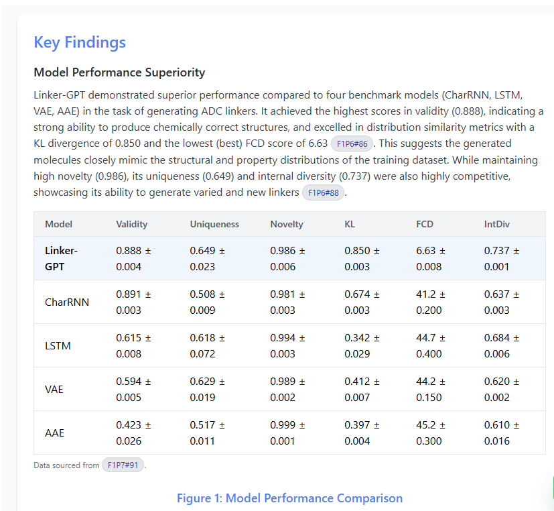Open the F1P7#91 data source citation
This screenshot has height=511, width=554.
(x=123, y=465)
